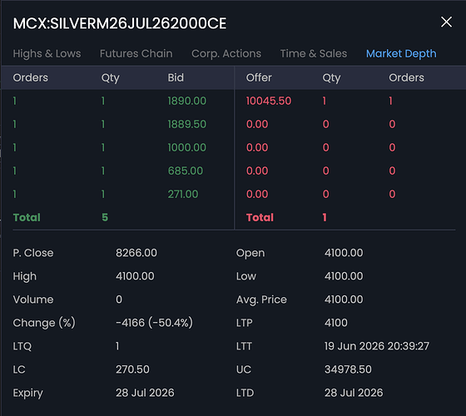Click Change value -4166 (-50.4%)

coord(154,323)
